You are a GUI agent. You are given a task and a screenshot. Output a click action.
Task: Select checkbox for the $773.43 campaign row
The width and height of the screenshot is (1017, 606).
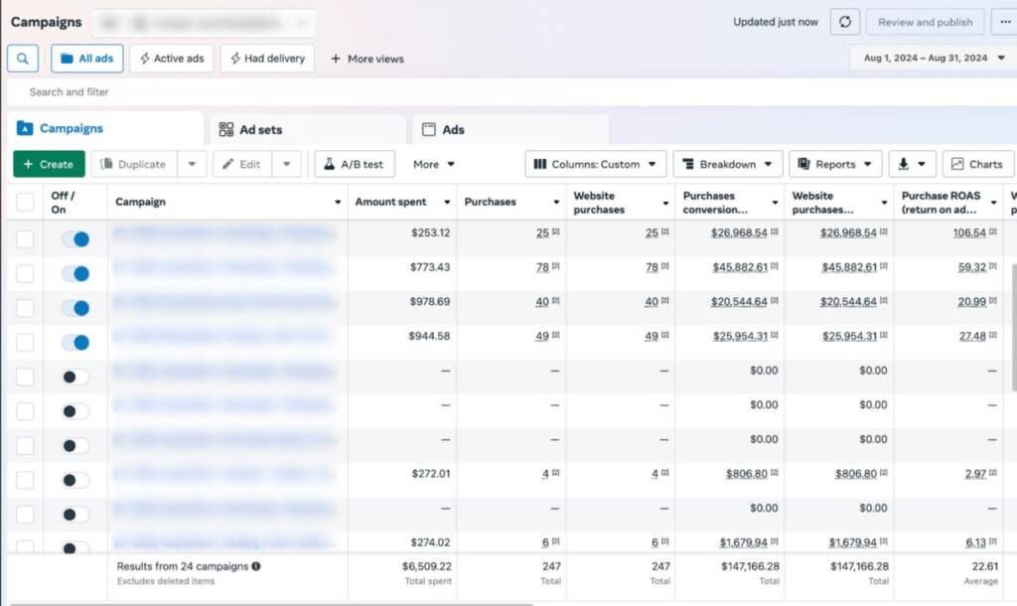coord(25,274)
